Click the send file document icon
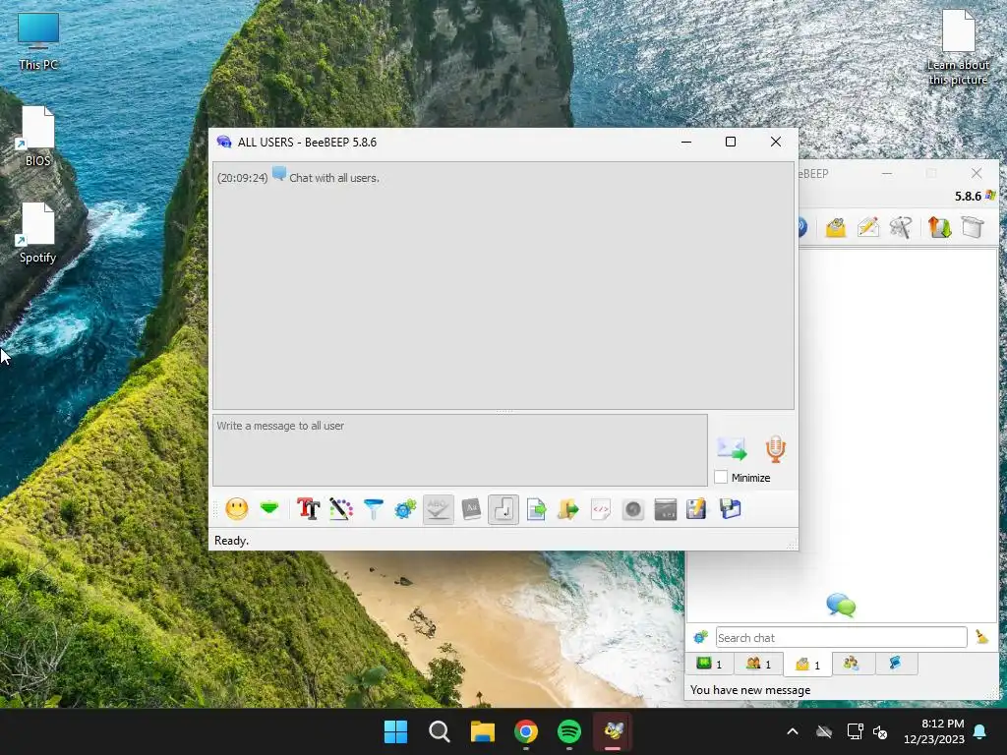The height and width of the screenshot is (755, 1007). click(x=536, y=509)
